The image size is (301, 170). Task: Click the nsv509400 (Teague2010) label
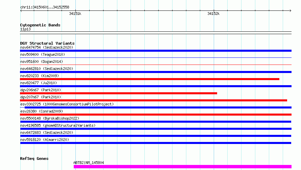point(43,54)
